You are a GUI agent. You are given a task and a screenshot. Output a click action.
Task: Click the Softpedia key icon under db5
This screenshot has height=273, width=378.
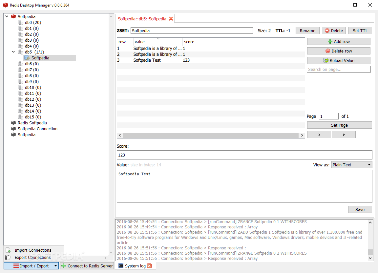point(27,58)
